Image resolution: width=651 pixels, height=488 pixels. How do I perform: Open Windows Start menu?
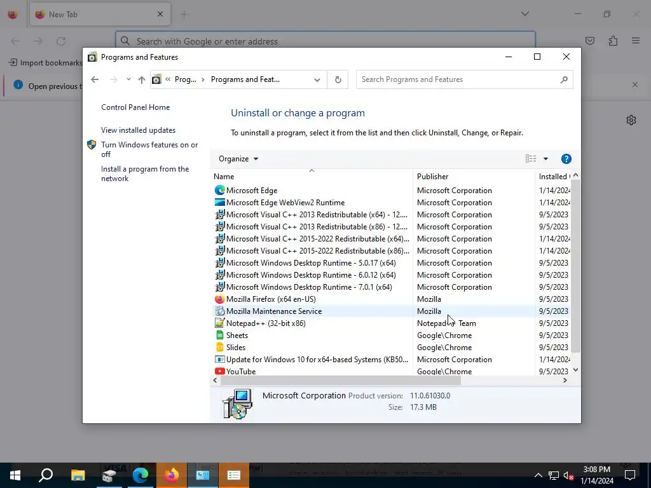click(15, 475)
